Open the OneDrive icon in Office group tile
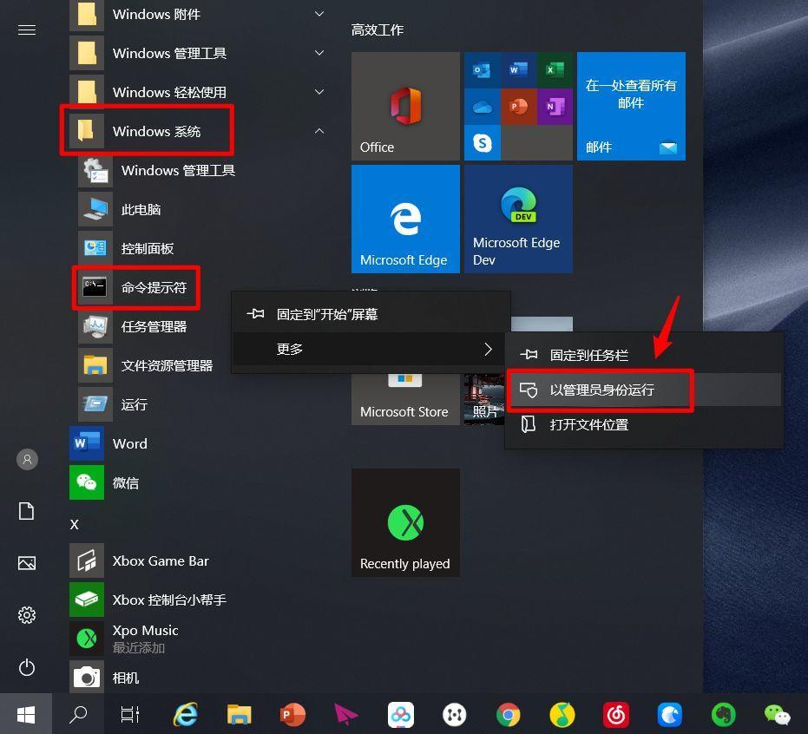This screenshot has height=734, width=808. coord(483,107)
